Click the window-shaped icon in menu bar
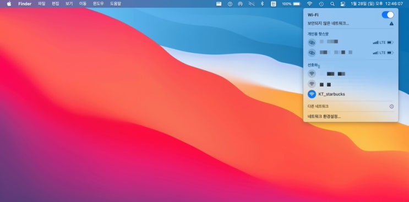This screenshot has width=409, height=202. click(219, 4)
